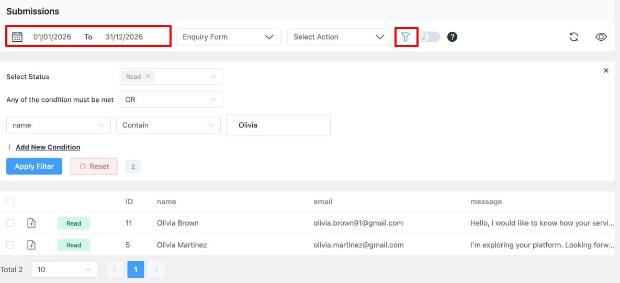
Task: Click the ID column header
Action: (129, 202)
